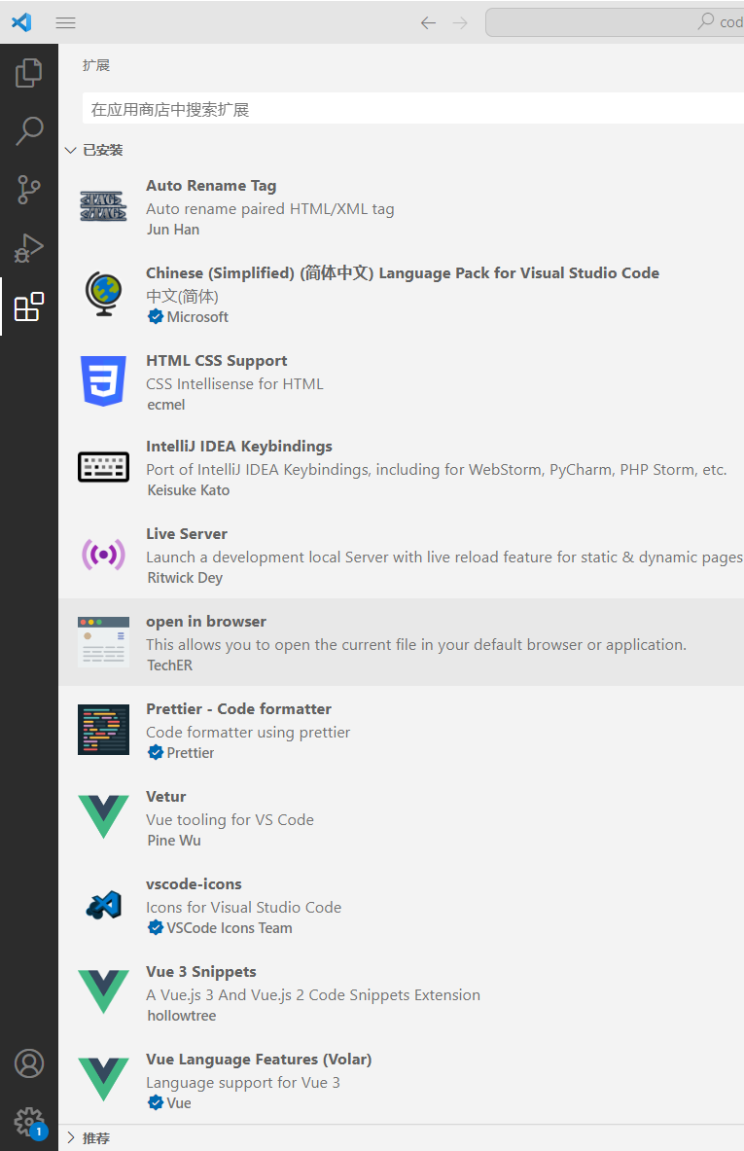Select the Auto Rename Tag extension
Viewport: 744px width, 1151px height.
(x=211, y=186)
